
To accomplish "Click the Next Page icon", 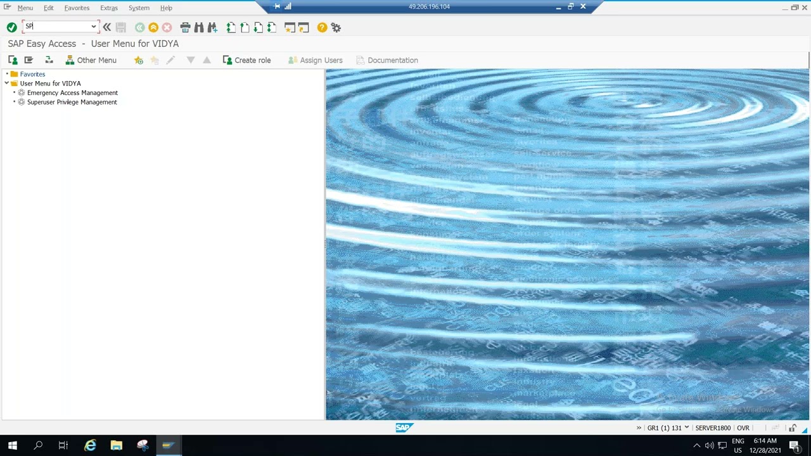I will 258,27.
